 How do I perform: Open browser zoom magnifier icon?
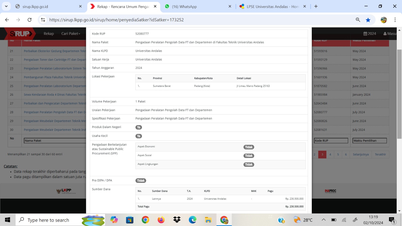point(358,20)
